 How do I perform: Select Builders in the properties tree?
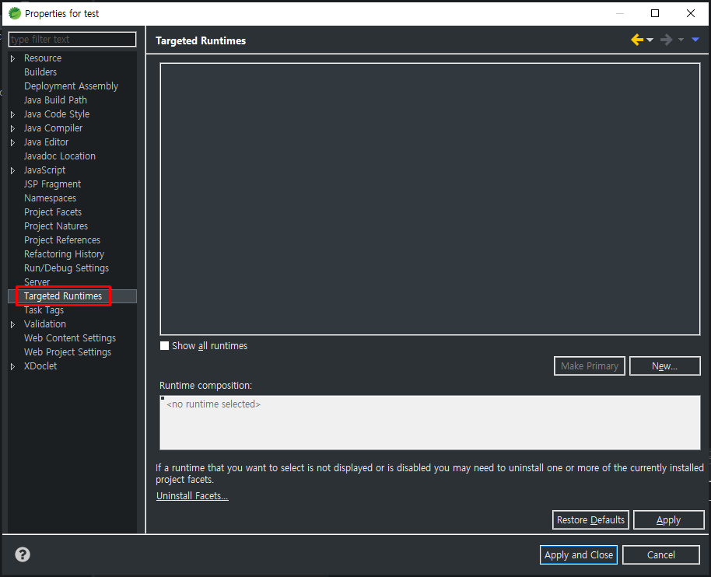coord(40,72)
